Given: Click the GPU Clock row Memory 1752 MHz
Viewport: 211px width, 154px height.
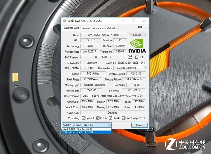Looking at the screenshot, I should coord(113,101).
